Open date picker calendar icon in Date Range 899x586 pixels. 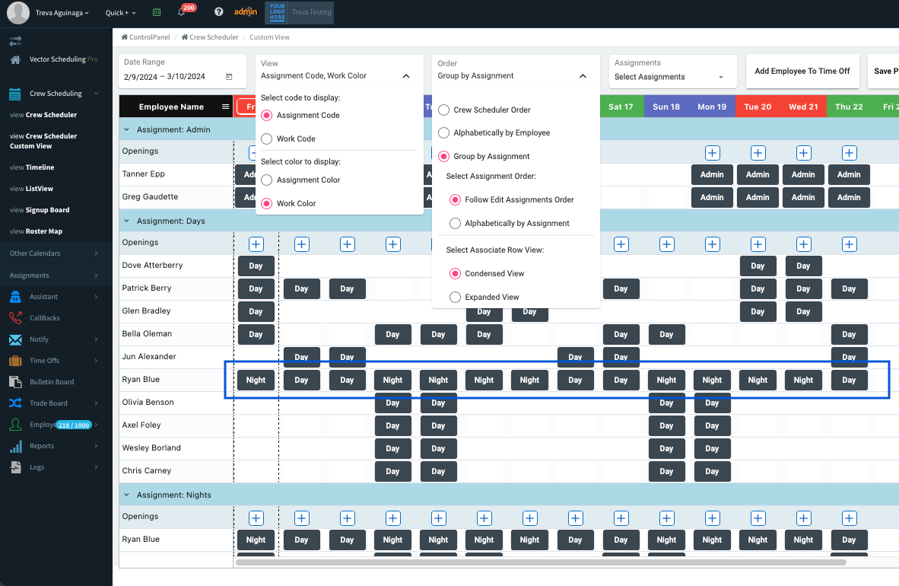tap(229, 76)
